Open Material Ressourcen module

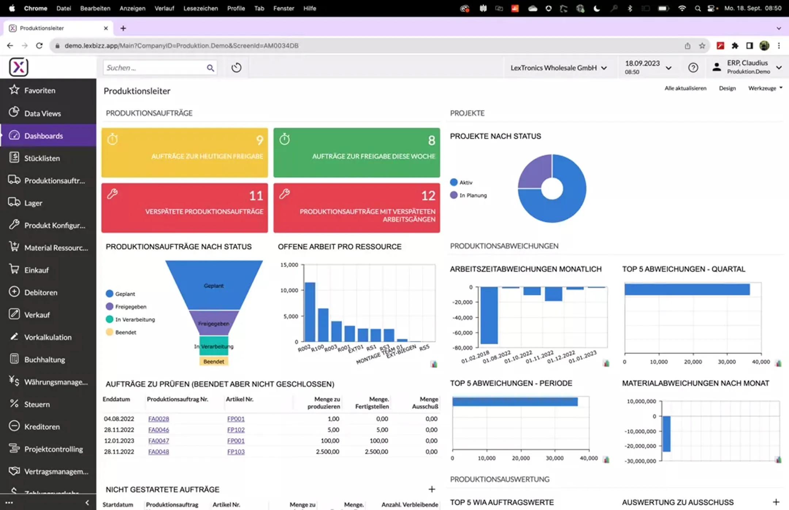pos(48,247)
